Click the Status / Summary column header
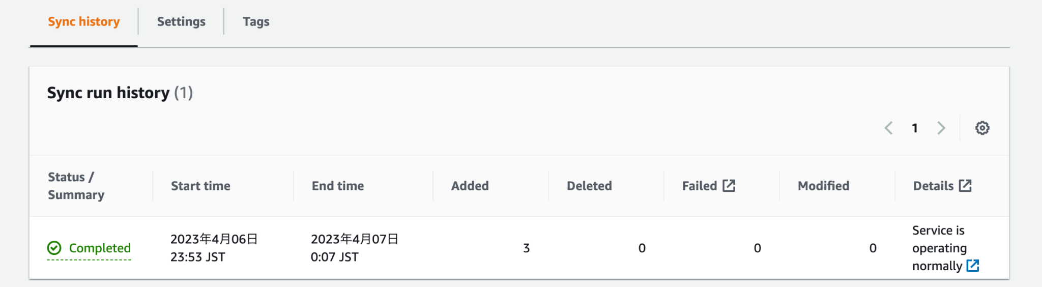This screenshot has width=1042, height=287. click(76, 186)
